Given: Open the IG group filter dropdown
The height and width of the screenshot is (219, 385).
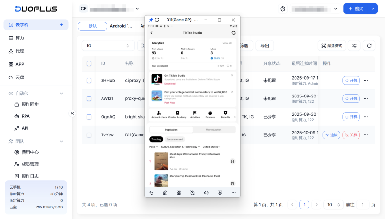Looking at the screenshot, I should [x=108, y=46].
